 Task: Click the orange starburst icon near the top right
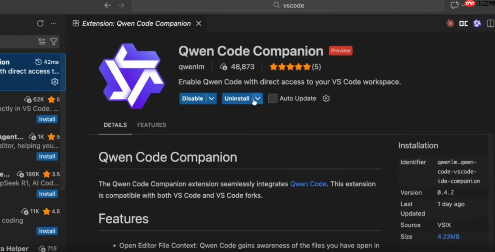click(450, 23)
